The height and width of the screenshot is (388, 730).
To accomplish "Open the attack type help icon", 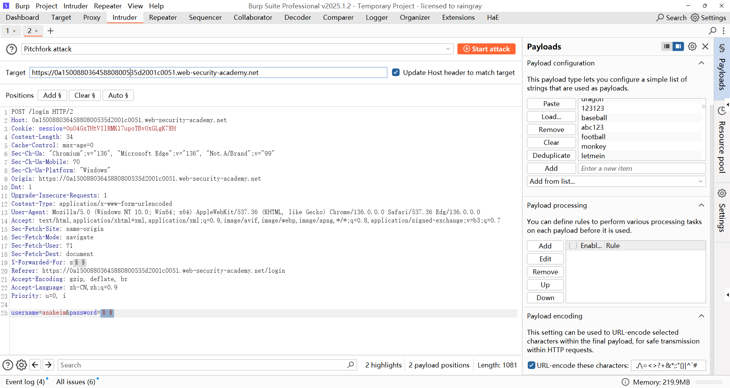I will pos(11,49).
